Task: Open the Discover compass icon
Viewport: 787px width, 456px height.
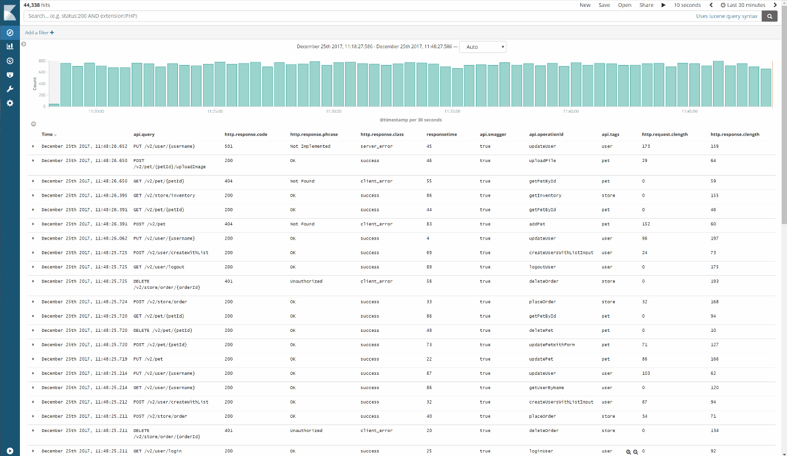Action: pyautogui.click(x=9, y=32)
